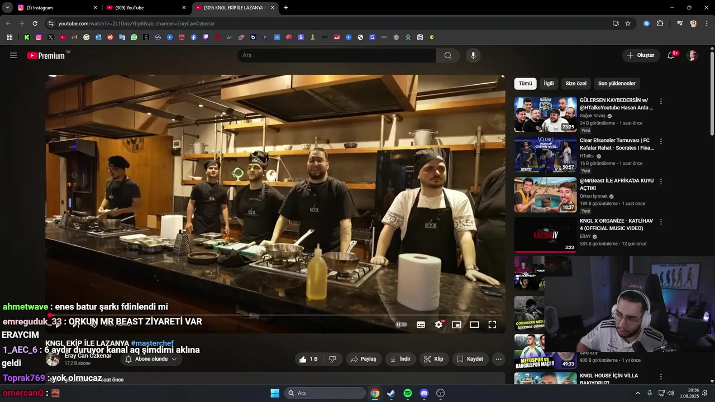Download the video with İndir
Viewport: 715px width, 402px height.
pos(401,359)
